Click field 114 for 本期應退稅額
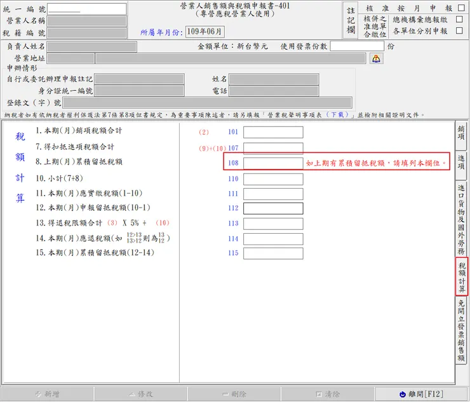This screenshot has height=402, width=470. 273,239
